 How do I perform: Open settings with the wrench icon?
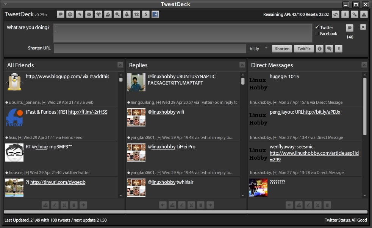355,14
